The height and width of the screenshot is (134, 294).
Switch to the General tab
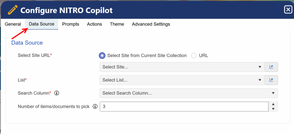pos(13,24)
